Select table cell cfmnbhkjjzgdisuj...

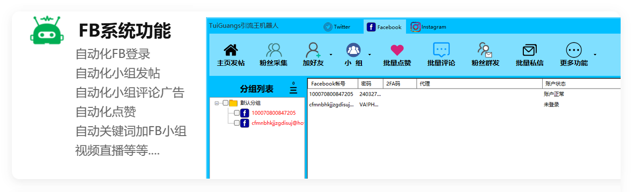tap(331, 104)
